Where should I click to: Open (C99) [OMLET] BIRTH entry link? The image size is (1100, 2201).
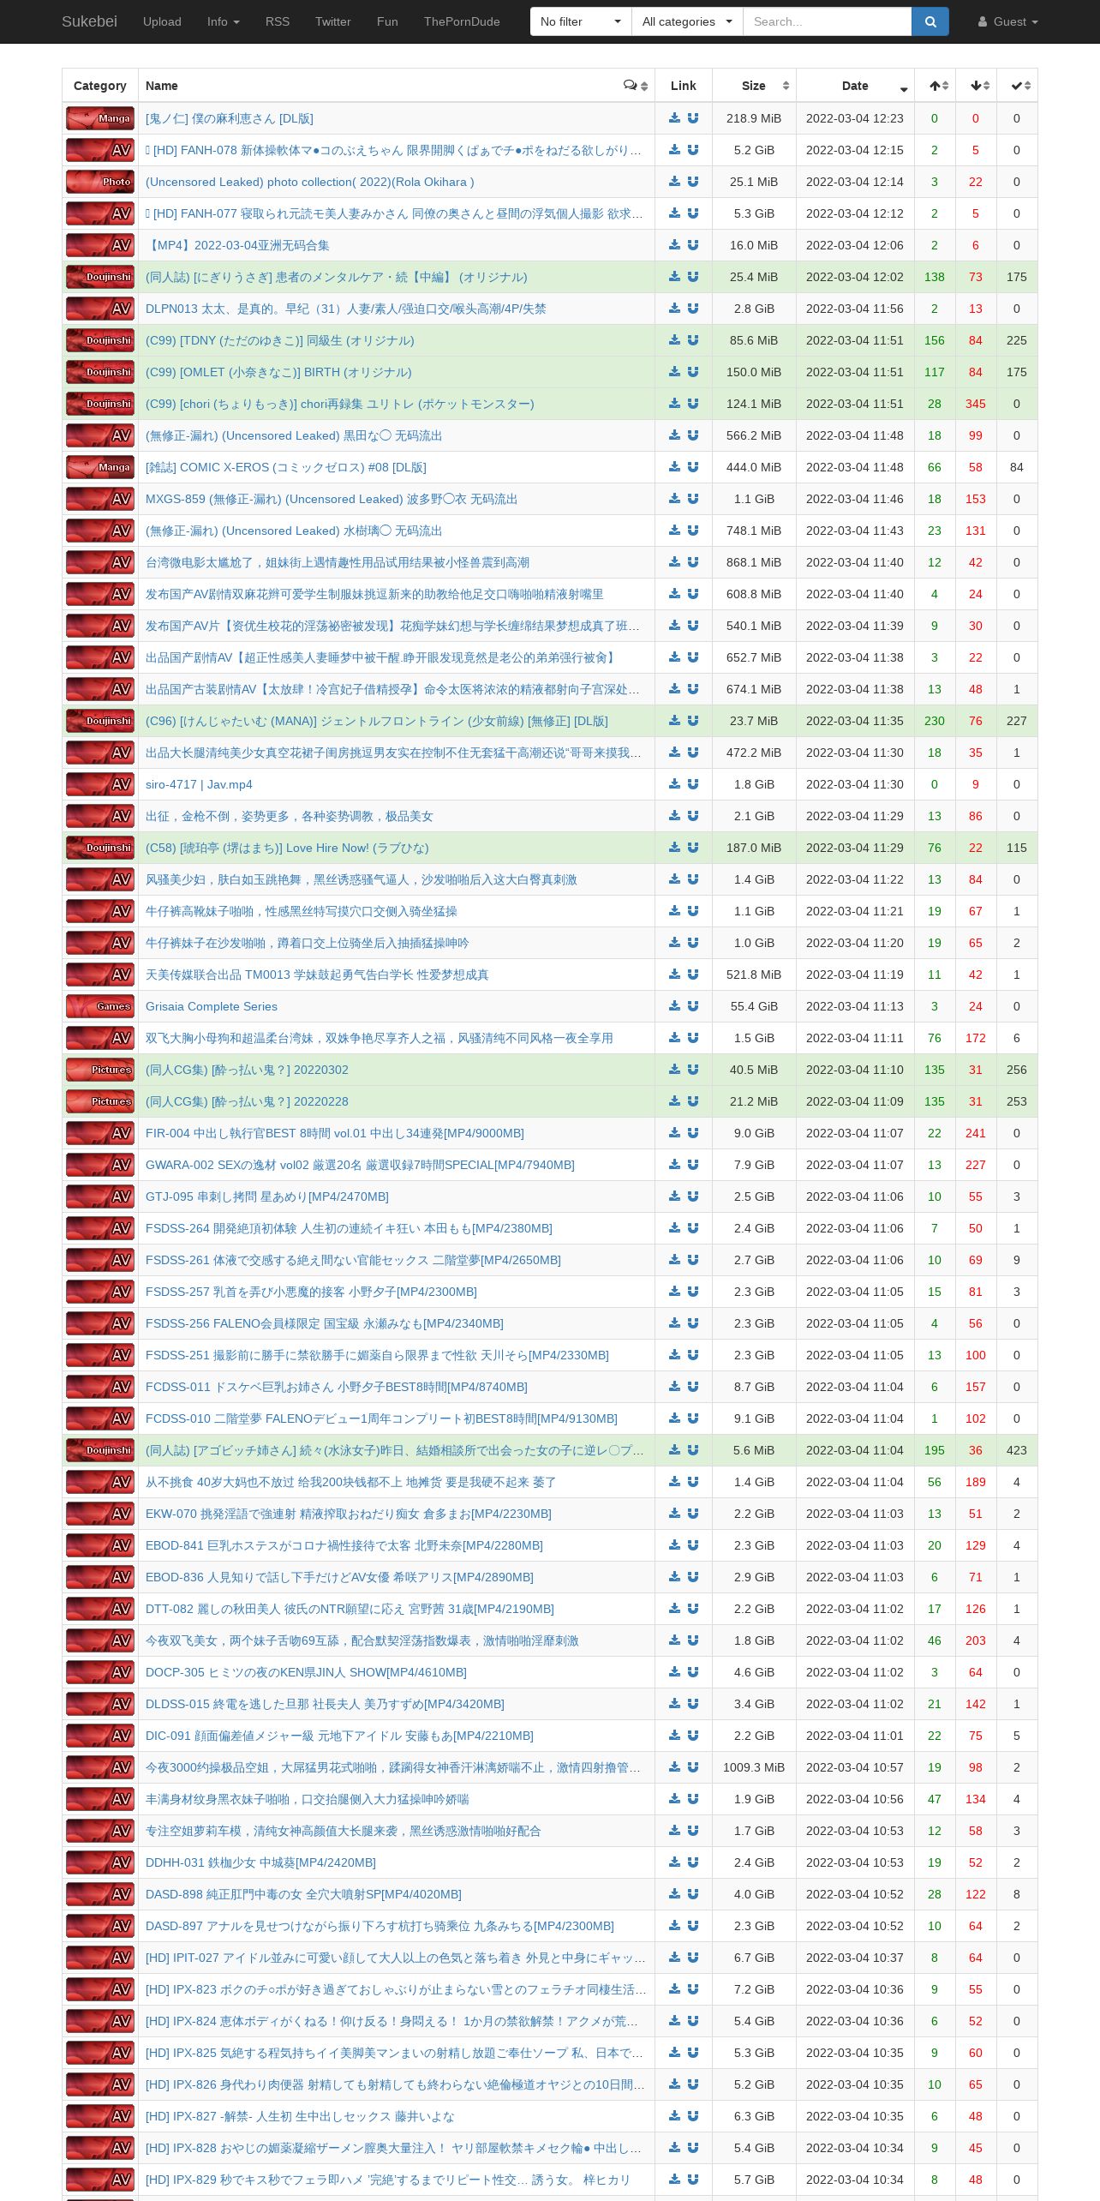click(278, 372)
